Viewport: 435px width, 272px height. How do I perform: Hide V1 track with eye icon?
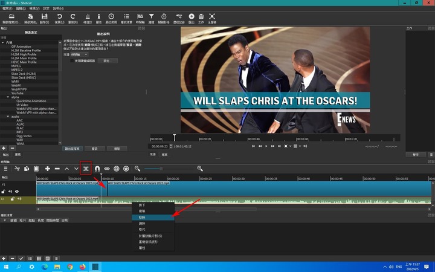pyautogui.click(x=17, y=192)
